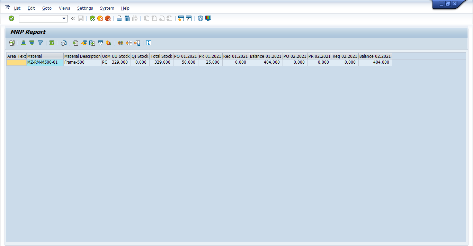Click inside the transaction command field
The height and width of the screenshot is (246, 473).
40,19
